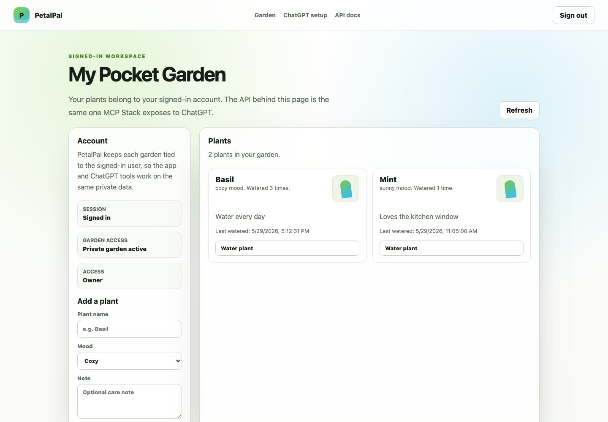The width and height of the screenshot is (608, 422).
Task: Open the ChatGPT setup nav link
Action: tap(305, 15)
